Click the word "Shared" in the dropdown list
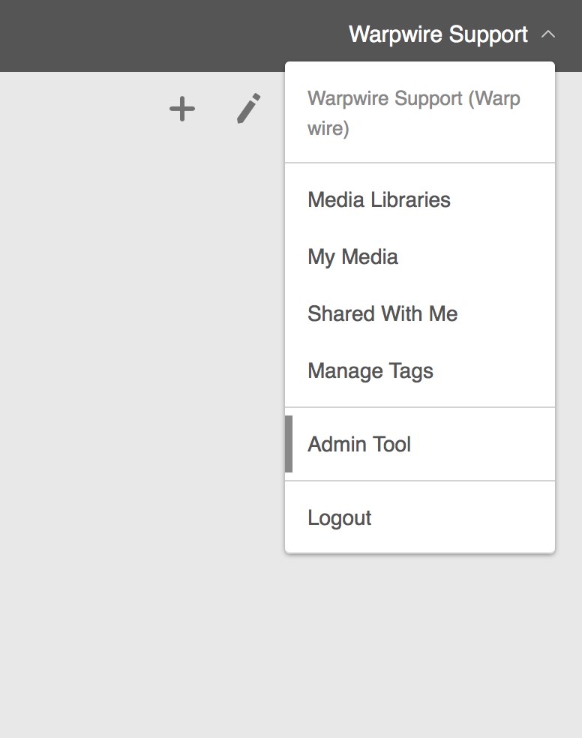 coord(341,313)
